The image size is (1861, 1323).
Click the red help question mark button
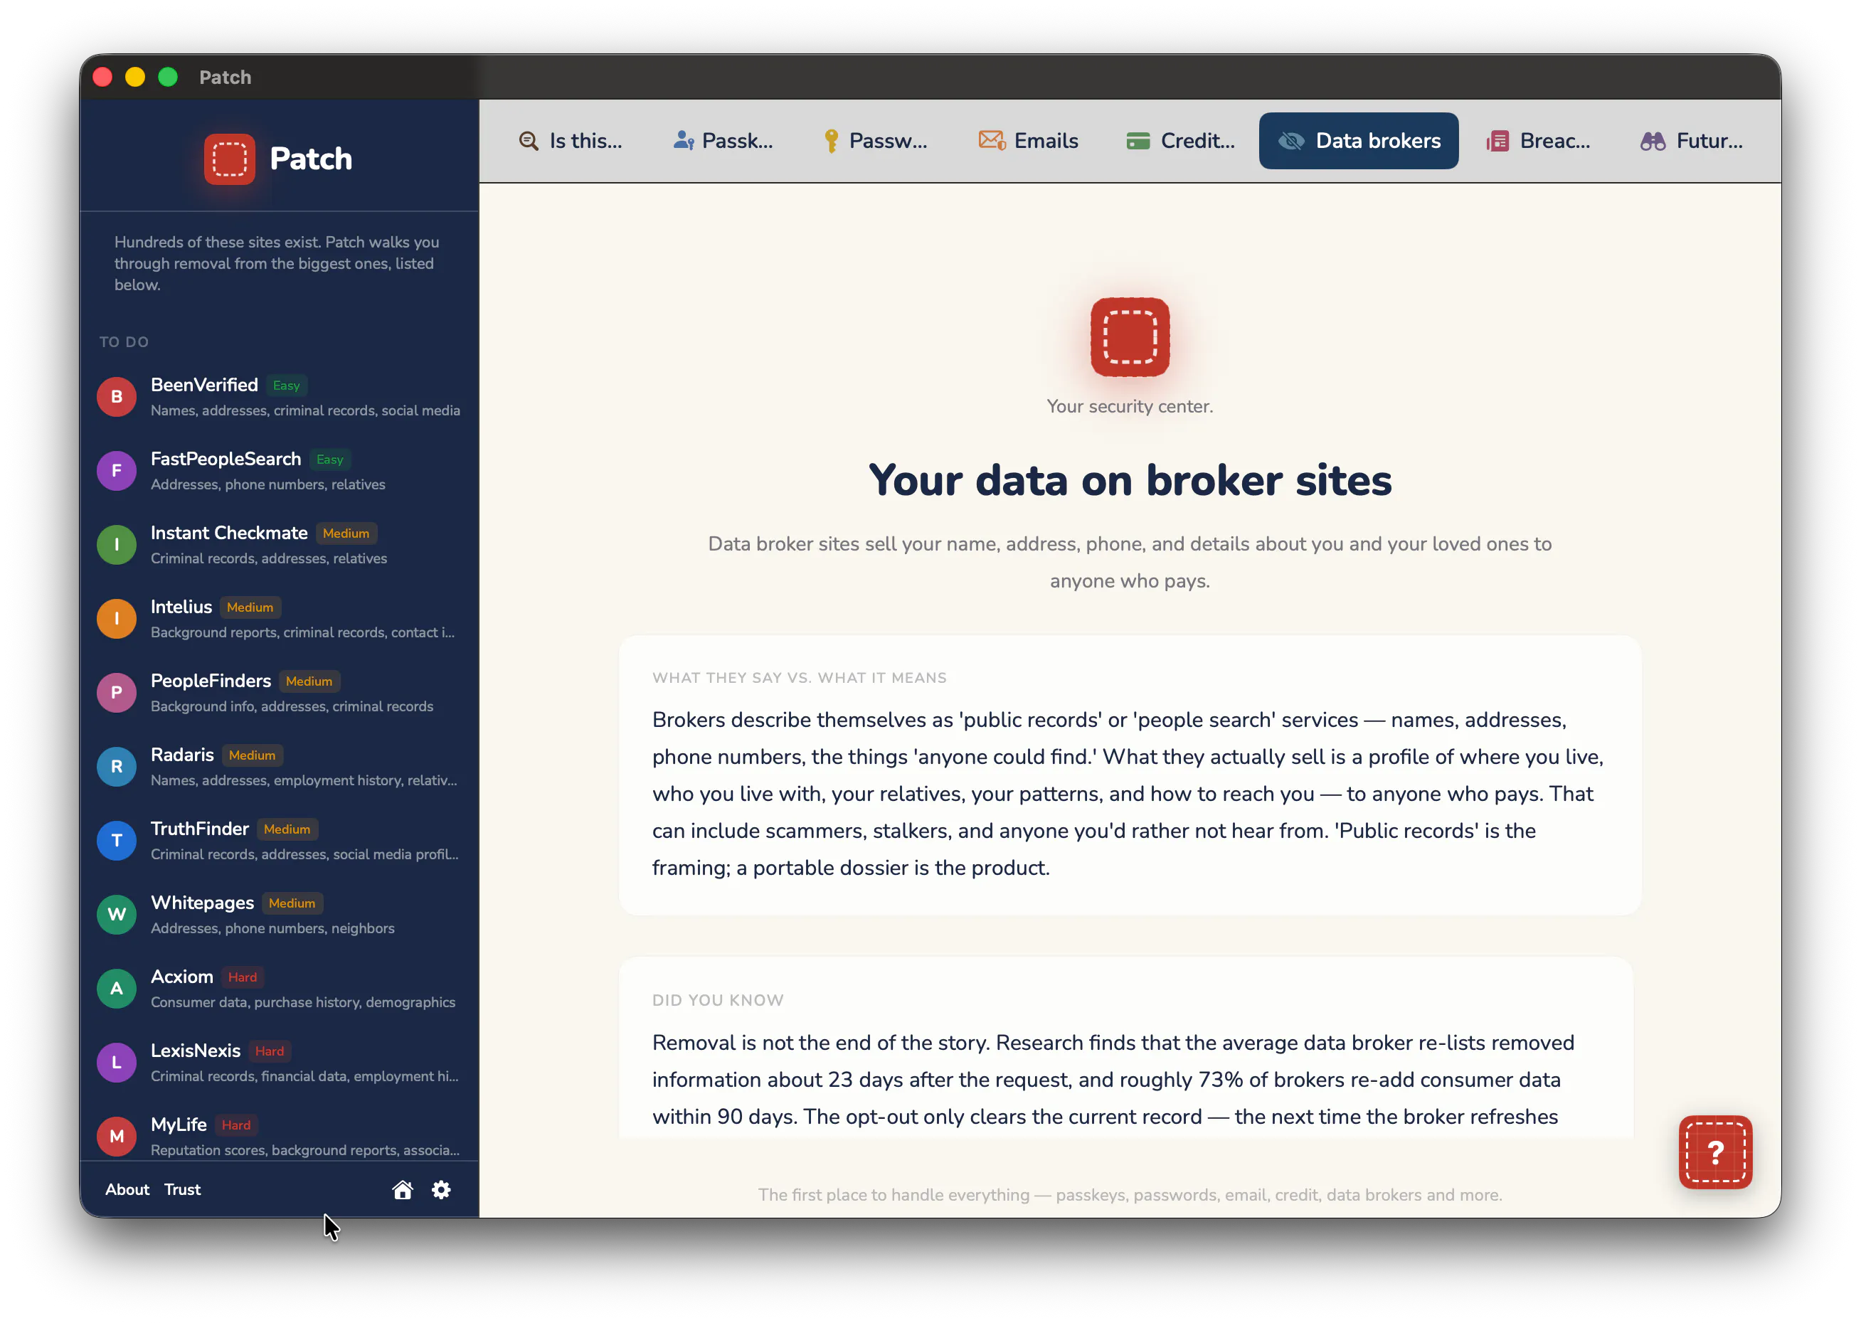pyautogui.click(x=1715, y=1152)
